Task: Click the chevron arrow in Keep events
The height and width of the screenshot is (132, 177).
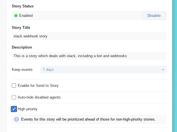Action: [x=163, y=70]
